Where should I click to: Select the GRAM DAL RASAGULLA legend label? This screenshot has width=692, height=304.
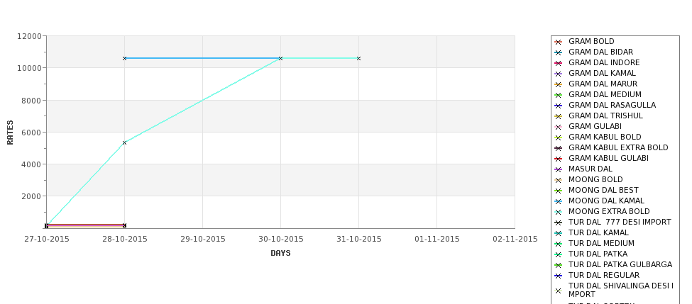tap(612, 105)
